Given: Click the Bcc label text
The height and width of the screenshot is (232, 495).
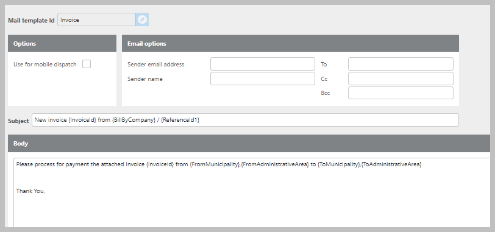Looking at the screenshot, I should tap(326, 93).
